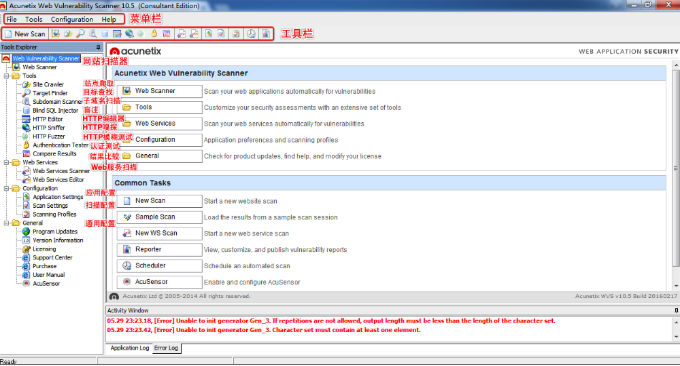The height and width of the screenshot is (366, 680).
Task: Open User Manual tree item
Action: click(48, 275)
